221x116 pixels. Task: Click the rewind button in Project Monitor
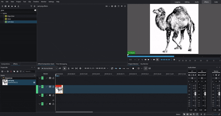145,60
